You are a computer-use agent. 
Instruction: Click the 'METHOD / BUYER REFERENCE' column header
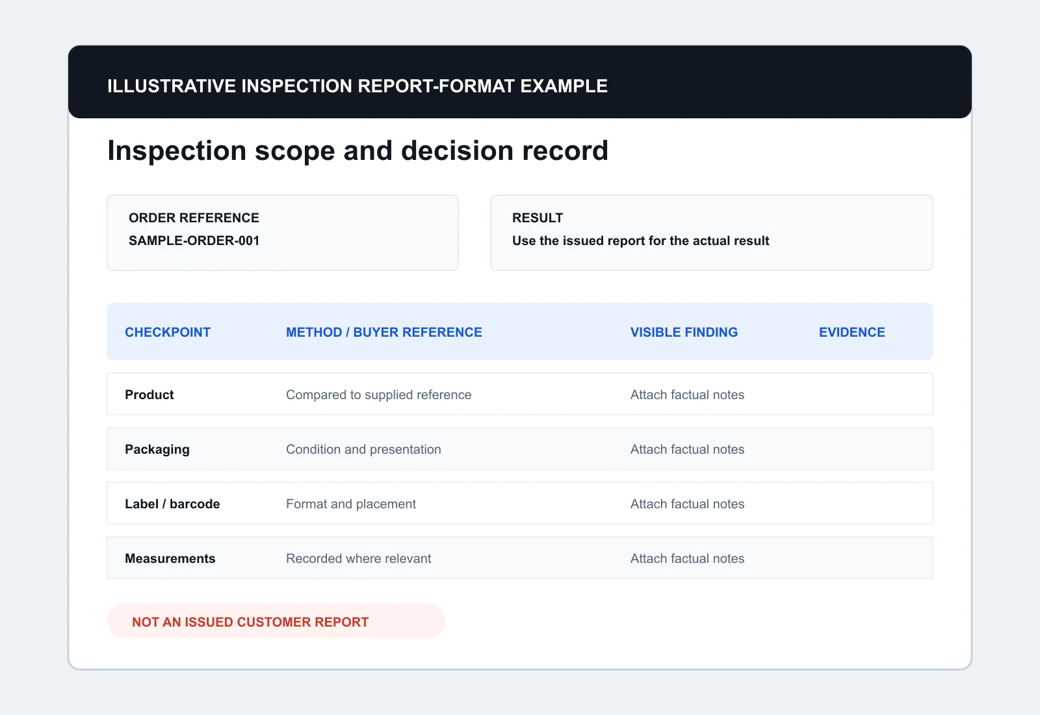pyautogui.click(x=384, y=332)
